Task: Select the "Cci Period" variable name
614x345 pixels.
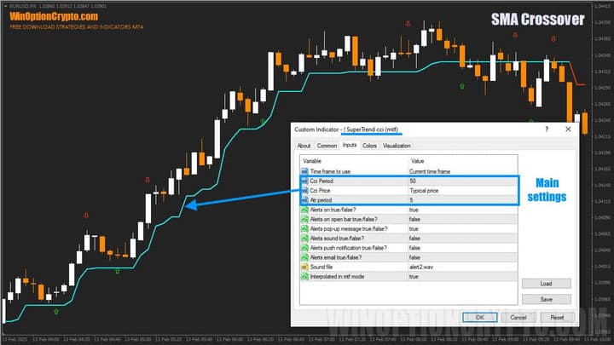Action: [x=321, y=181]
